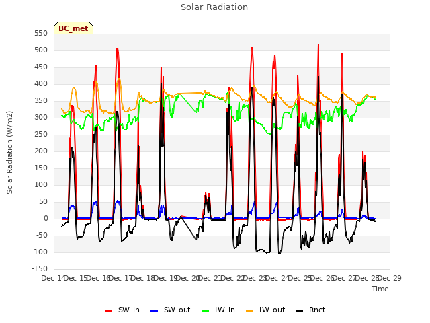Click the 350 y-axis tick label
Screen dimensions: 430x323
coord(41,100)
